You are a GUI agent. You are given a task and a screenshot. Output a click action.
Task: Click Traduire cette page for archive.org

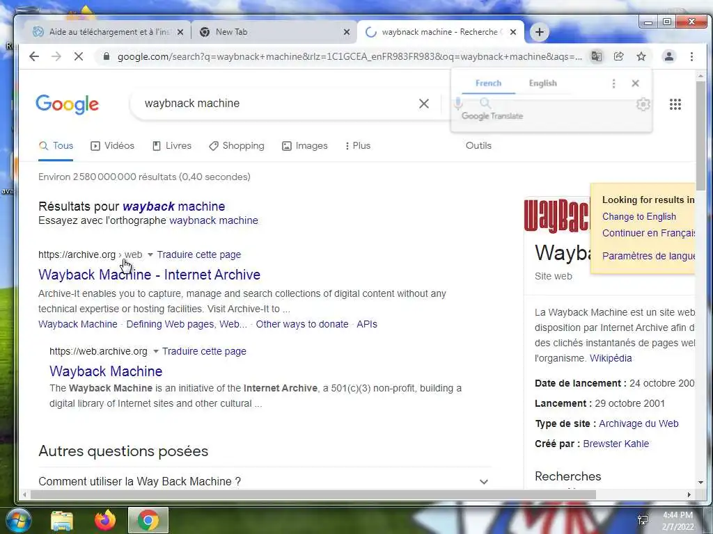point(199,254)
